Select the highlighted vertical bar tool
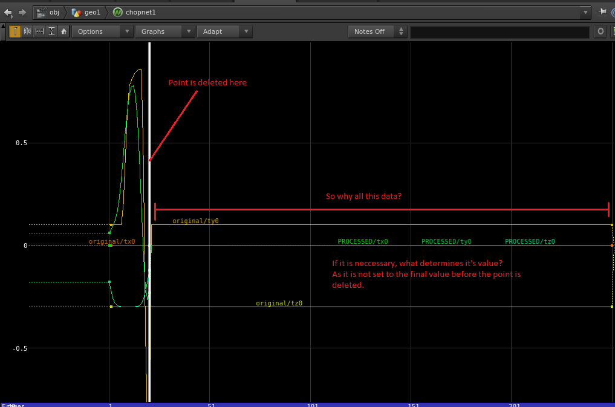The height and width of the screenshot is (407, 615). click(15, 31)
